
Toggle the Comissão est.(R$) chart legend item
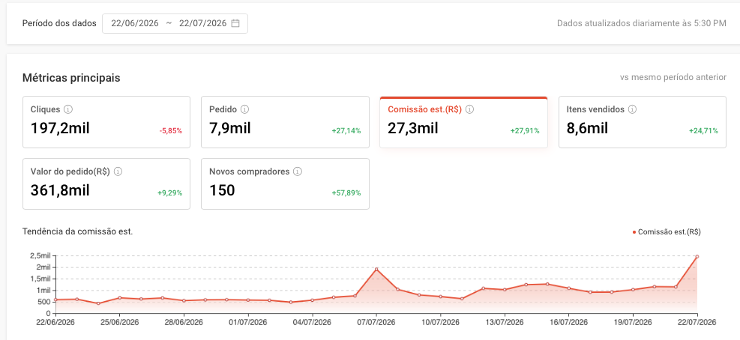click(x=667, y=232)
